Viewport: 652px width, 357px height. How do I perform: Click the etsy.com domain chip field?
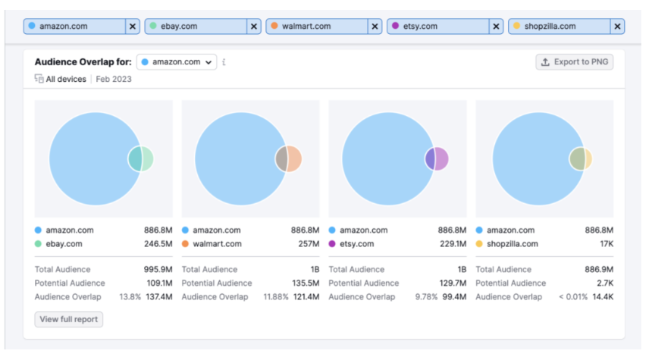pos(438,27)
